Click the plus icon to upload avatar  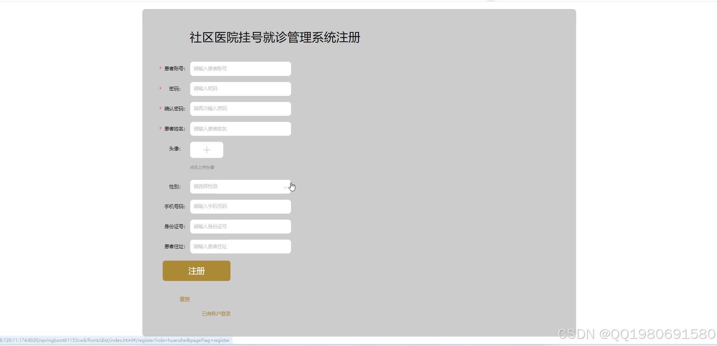(x=206, y=150)
